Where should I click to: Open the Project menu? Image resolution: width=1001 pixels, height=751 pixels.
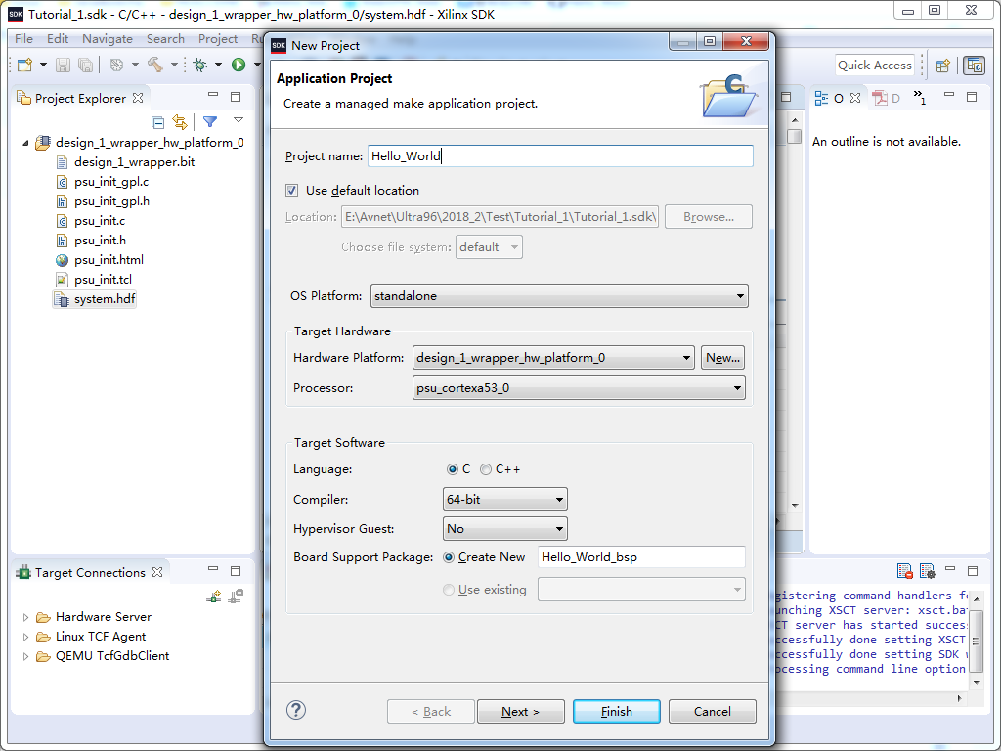tap(218, 38)
